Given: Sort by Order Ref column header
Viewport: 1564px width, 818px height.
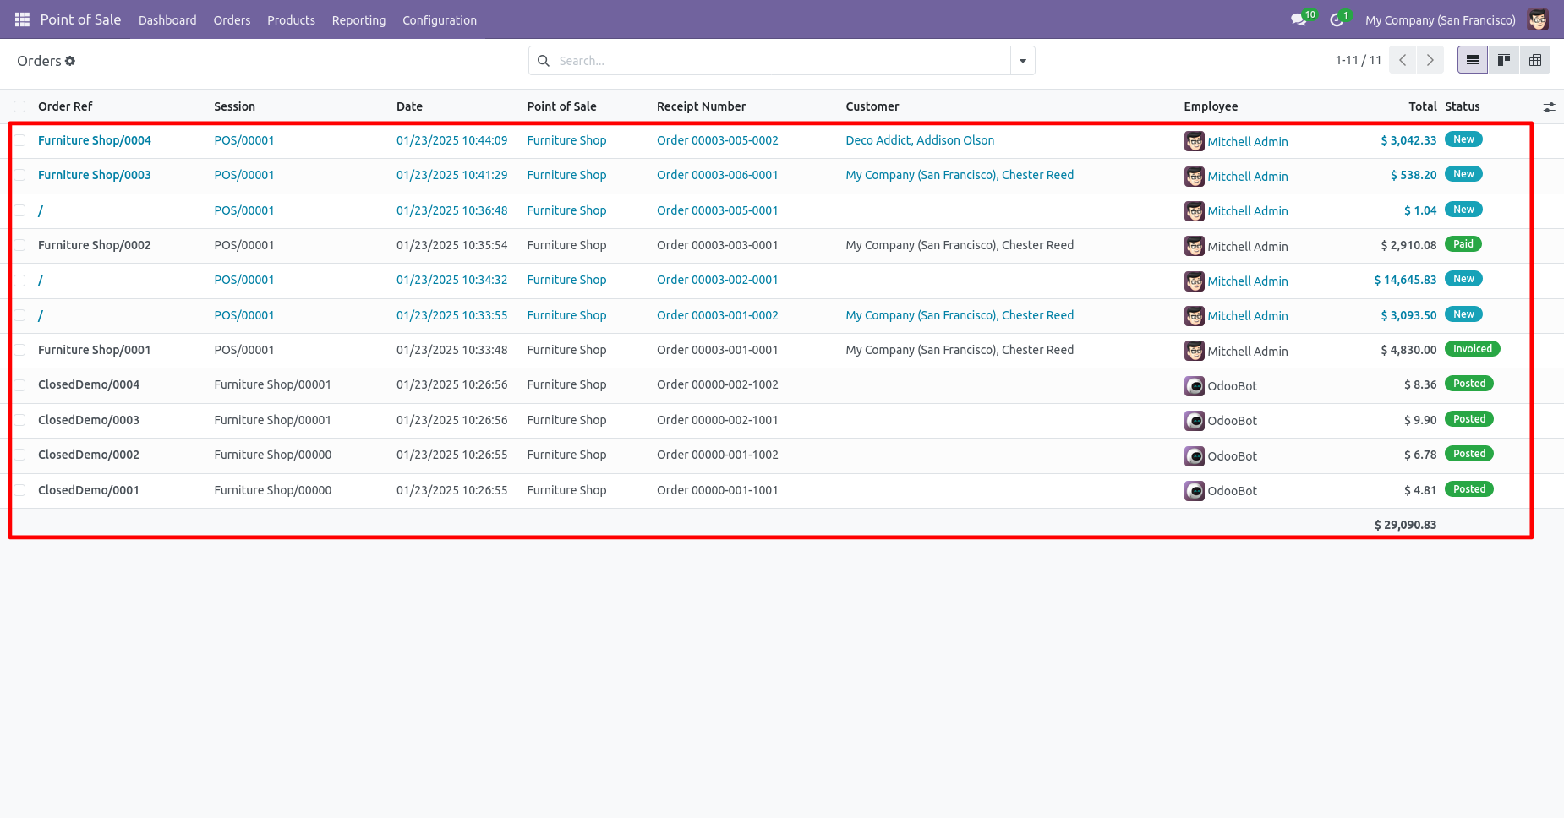Looking at the screenshot, I should click(x=65, y=106).
